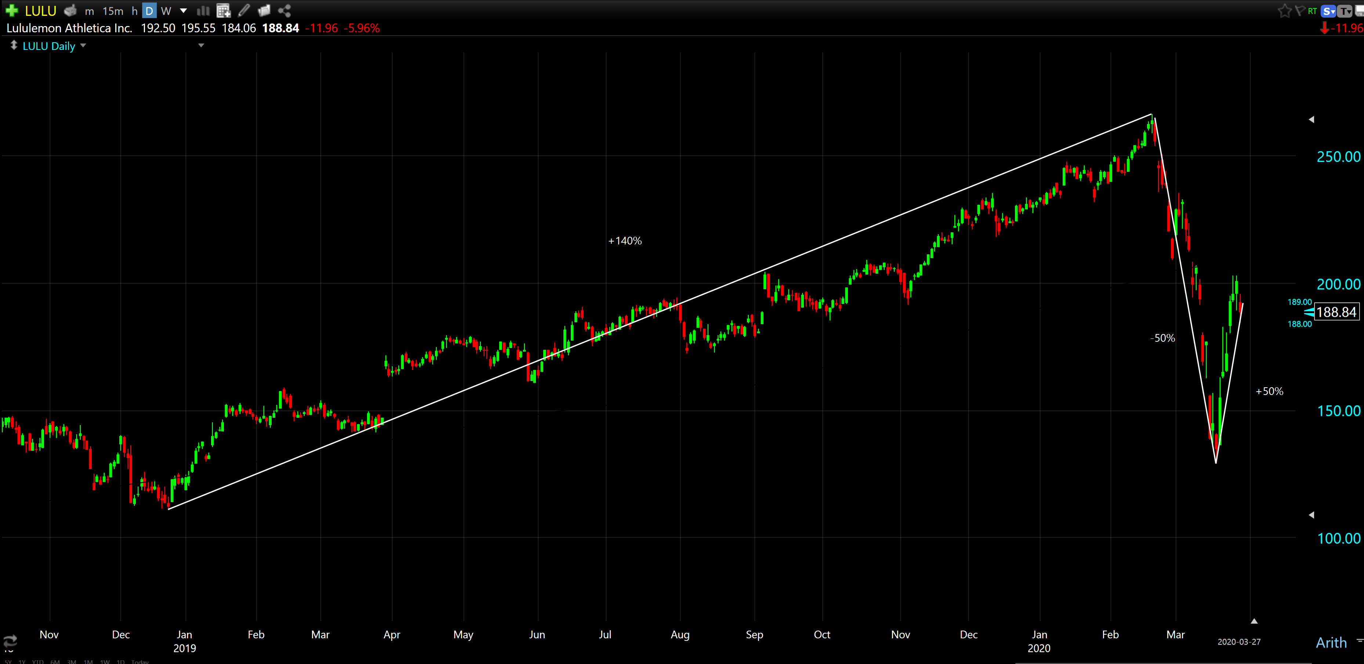The image size is (1364, 664).
Task: Toggle the favorite star for LULU
Action: point(1284,11)
